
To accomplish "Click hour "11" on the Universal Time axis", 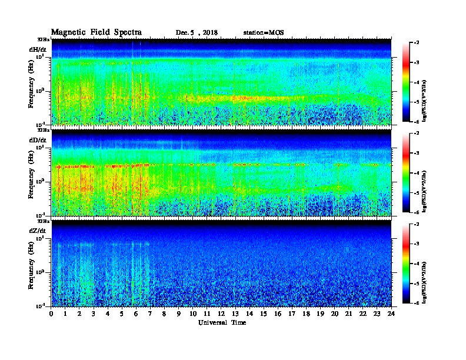I will (207, 314).
